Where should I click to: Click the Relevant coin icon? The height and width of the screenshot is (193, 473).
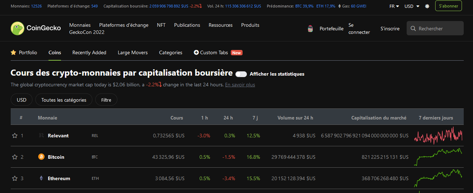[41, 135]
